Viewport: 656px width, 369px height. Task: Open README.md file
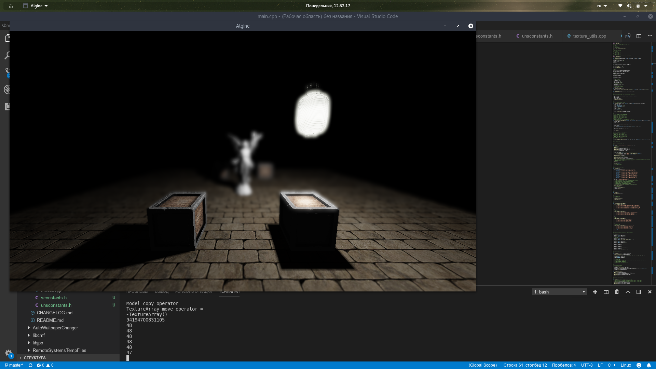pos(50,320)
